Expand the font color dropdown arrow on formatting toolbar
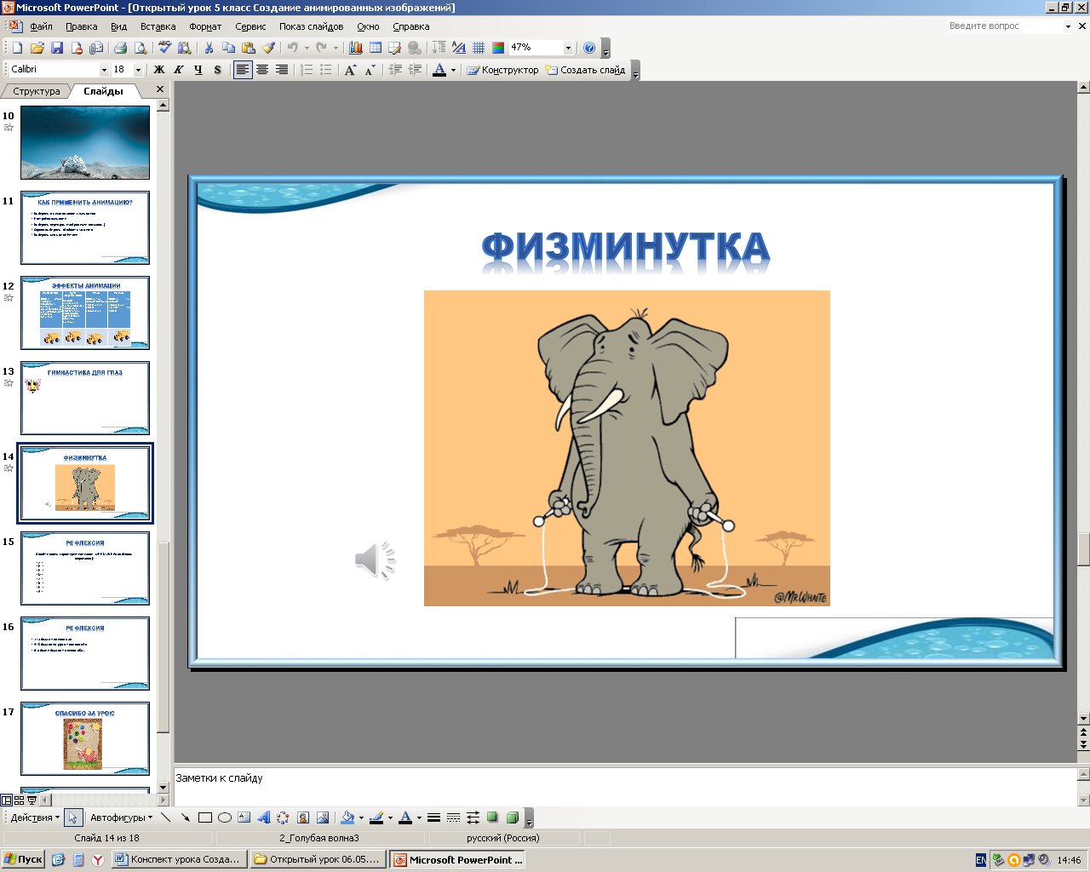This screenshot has width=1090, height=872. 453,70
